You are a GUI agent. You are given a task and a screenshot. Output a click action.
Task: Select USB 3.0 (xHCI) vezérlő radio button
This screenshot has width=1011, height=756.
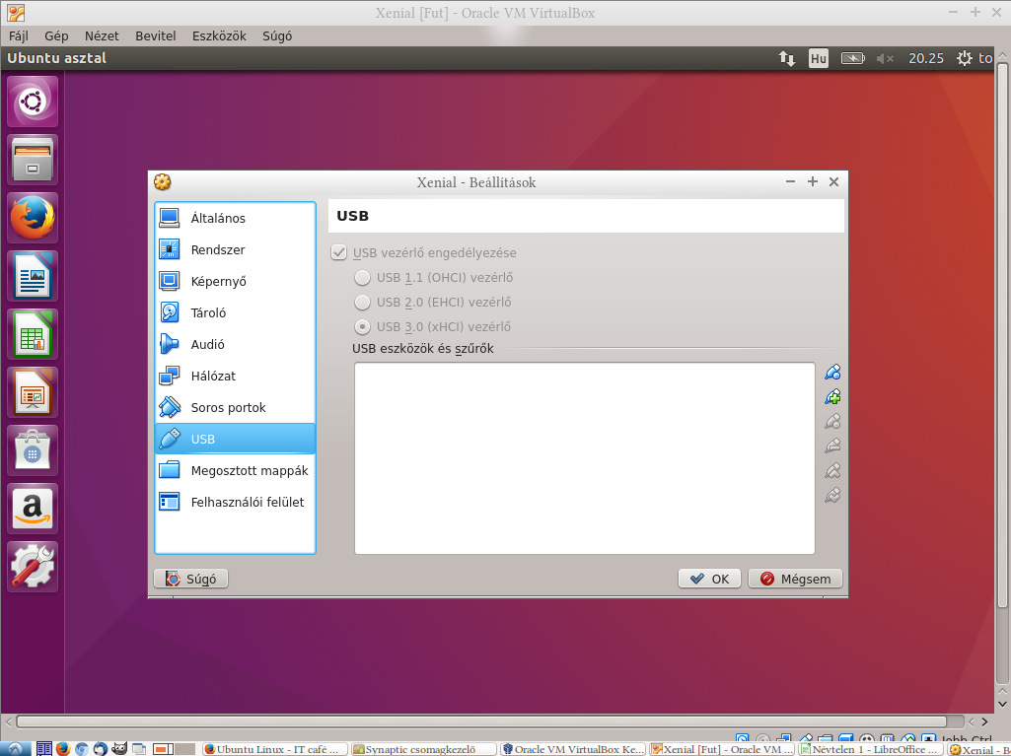pos(362,327)
